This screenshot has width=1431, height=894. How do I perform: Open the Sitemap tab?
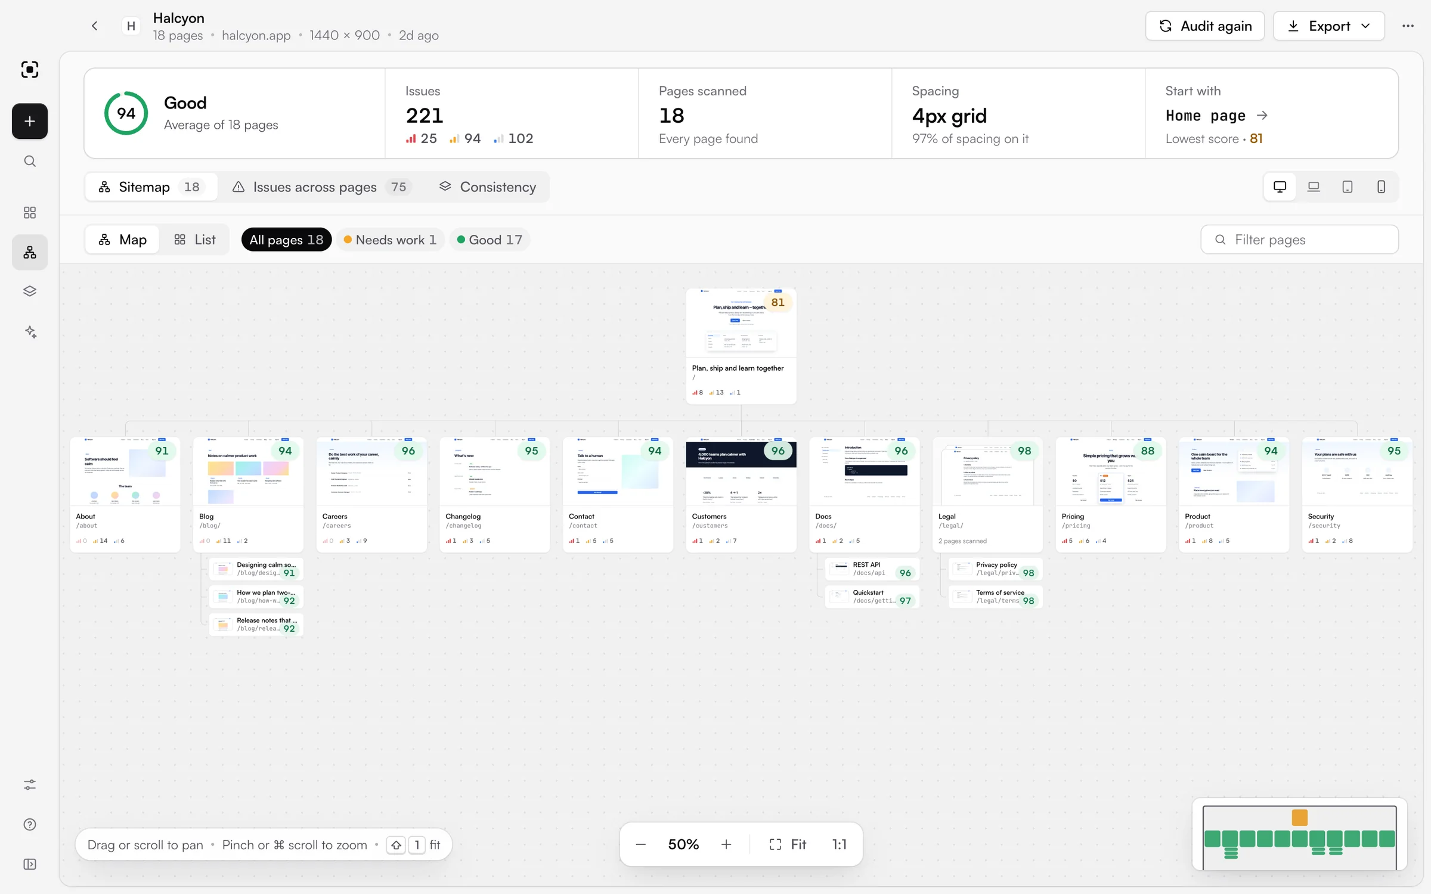(151, 187)
